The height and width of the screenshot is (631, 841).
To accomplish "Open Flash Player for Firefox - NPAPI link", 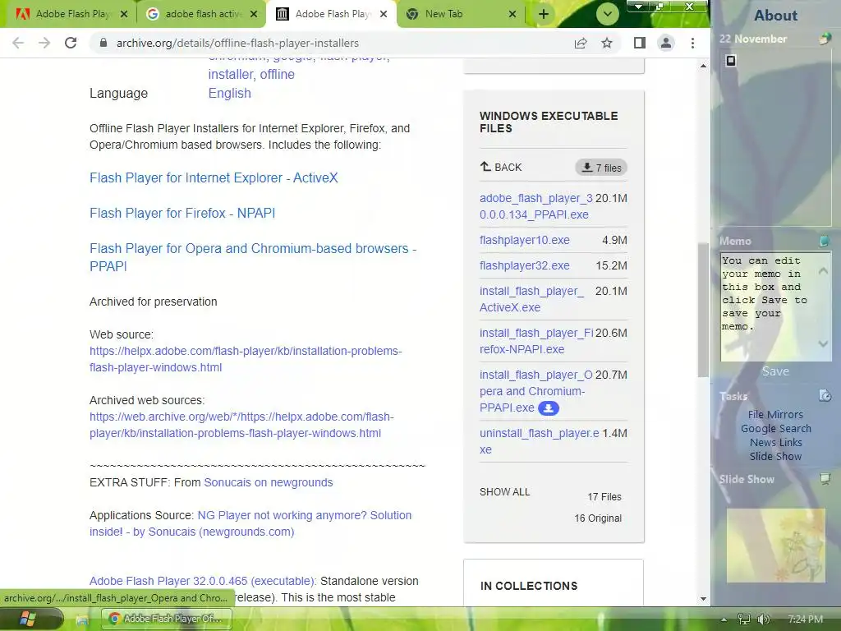I will point(182,213).
